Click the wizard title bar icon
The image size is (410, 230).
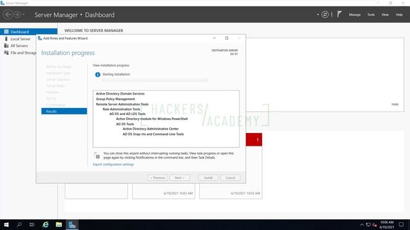[40, 38]
